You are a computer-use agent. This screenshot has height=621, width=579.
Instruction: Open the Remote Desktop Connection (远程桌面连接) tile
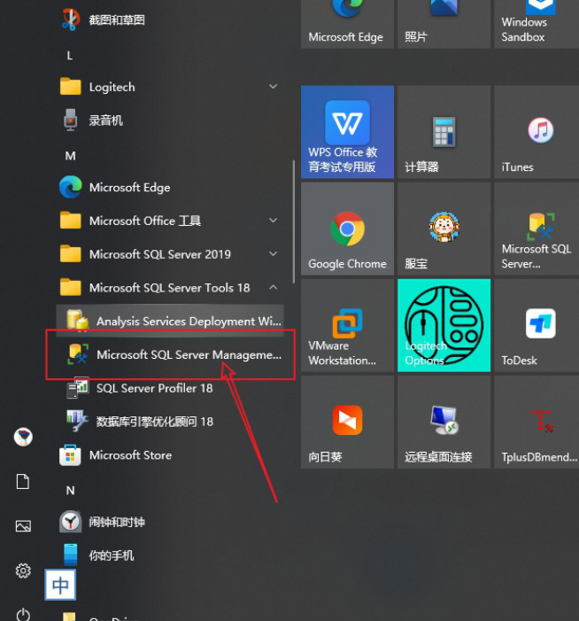[x=444, y=423]
